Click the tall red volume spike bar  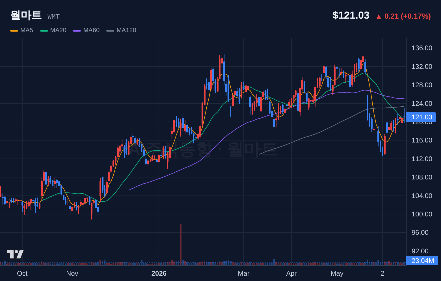coord(181,245)
